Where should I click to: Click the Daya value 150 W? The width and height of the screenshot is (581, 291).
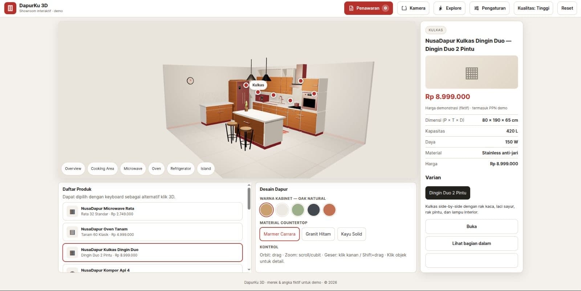tap(512, 142)
